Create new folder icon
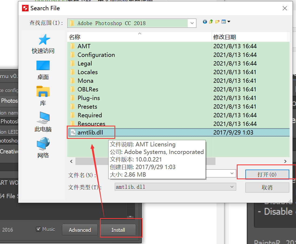The height and width of the screenshot is (244, 296). 217,22
